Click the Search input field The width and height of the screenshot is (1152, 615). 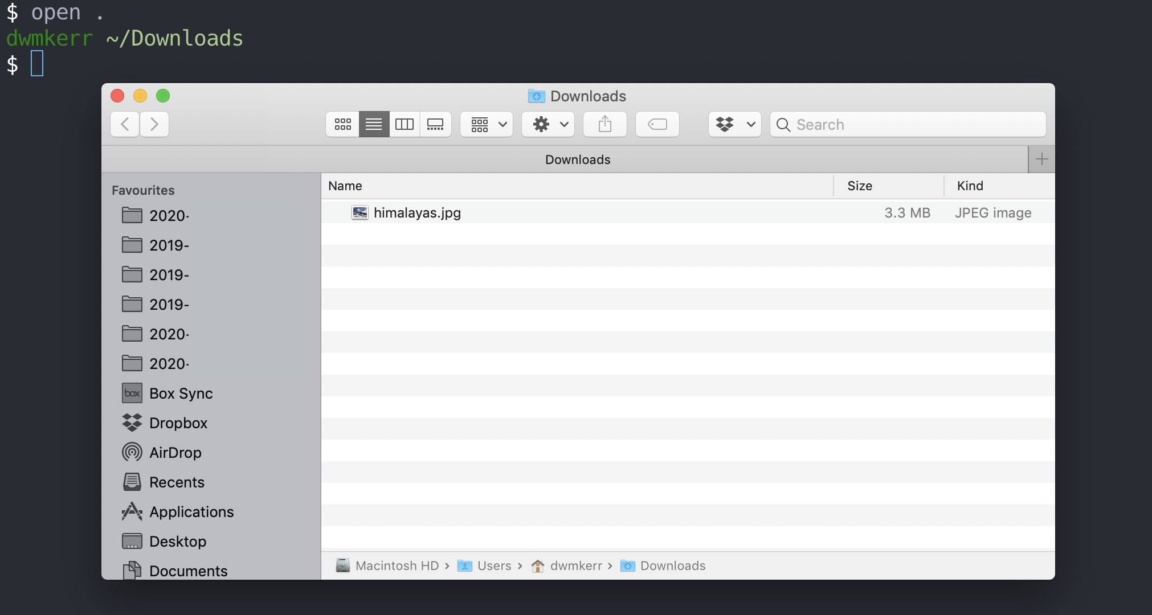click(908, 124)
